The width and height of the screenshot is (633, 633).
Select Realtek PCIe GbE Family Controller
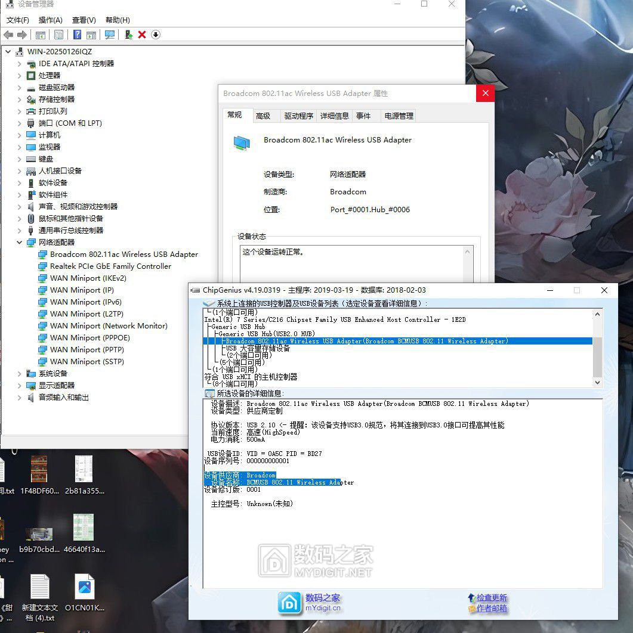coord(110,266)
